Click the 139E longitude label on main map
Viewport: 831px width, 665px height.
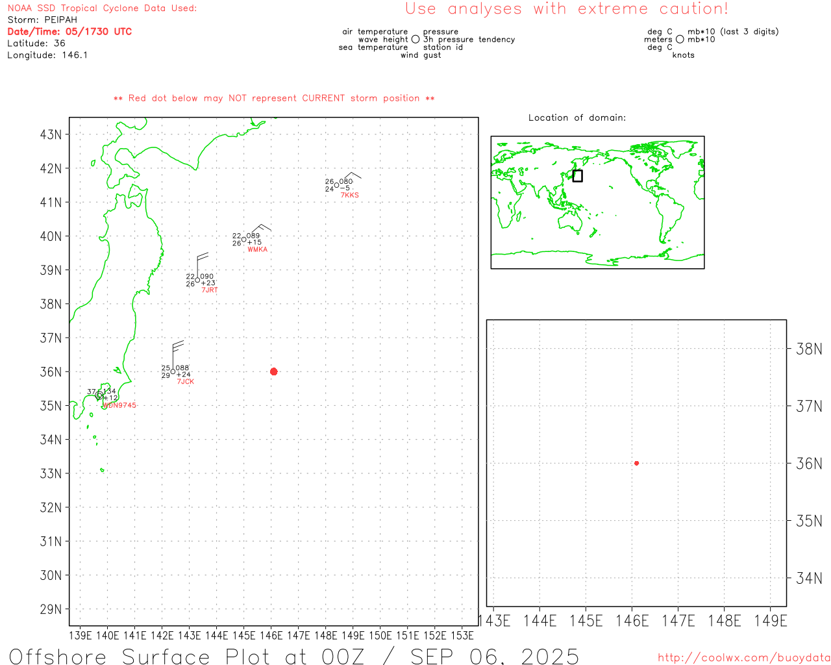[81, 635]
